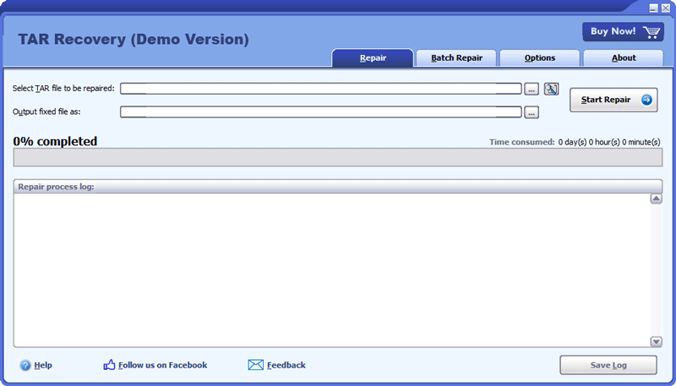Click the Facebook thumbs-up icon
This screenshot has height=386, width=676.
110,365
